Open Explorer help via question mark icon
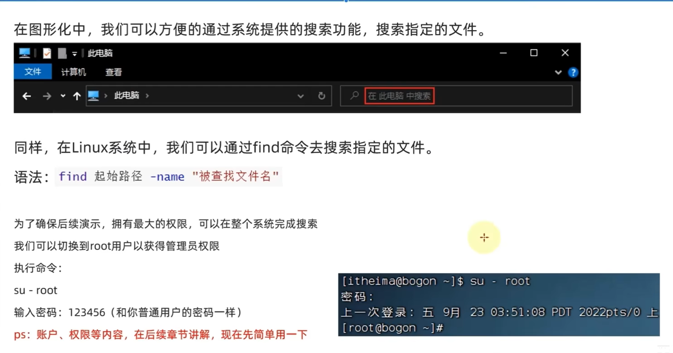 point(573,72)
